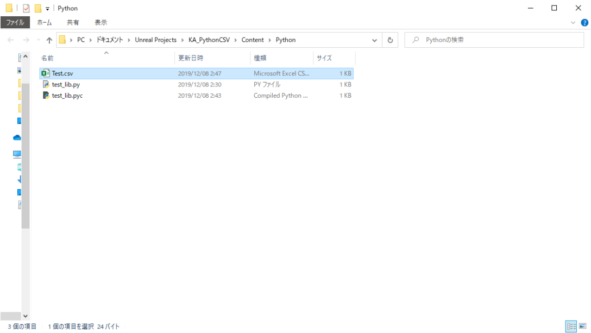The height and width of the screenshot is (333, 591).
Task: Open Help via the blue question mark
Action: [x=584, y=22]
